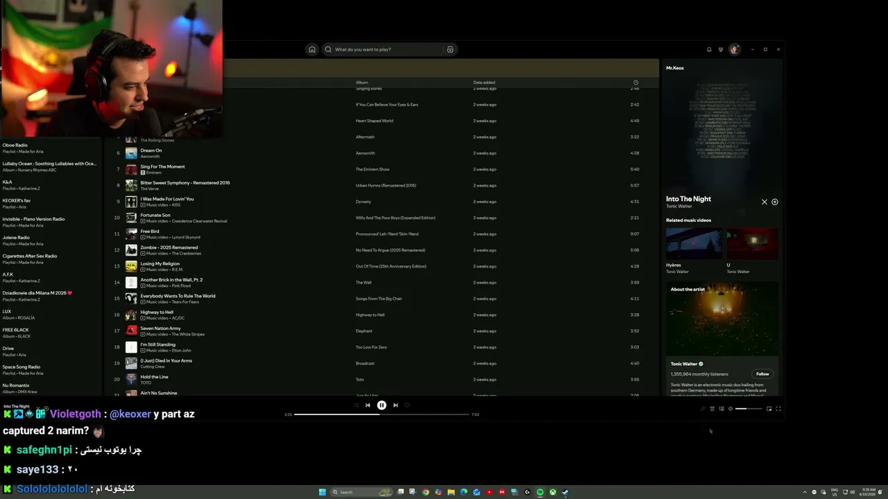Click the 'What do you want to play?' search field
The height and width of the screenshot is (499, 888).
tap(382, 49)
